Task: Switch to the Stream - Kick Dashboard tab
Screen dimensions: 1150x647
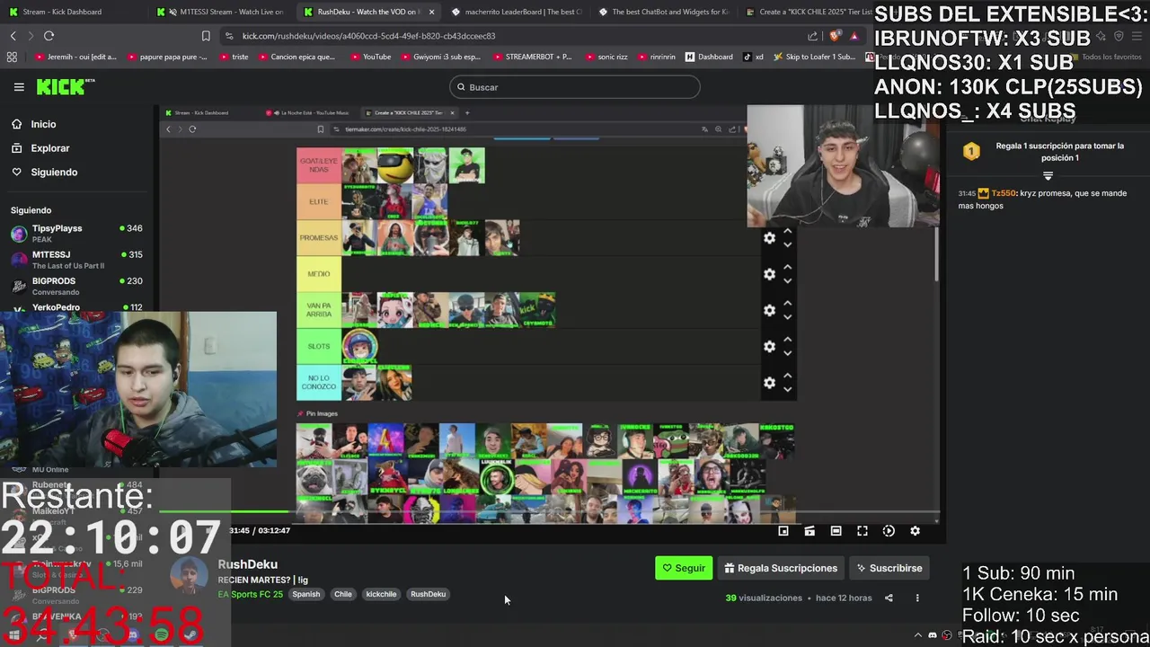Action: 72,12
